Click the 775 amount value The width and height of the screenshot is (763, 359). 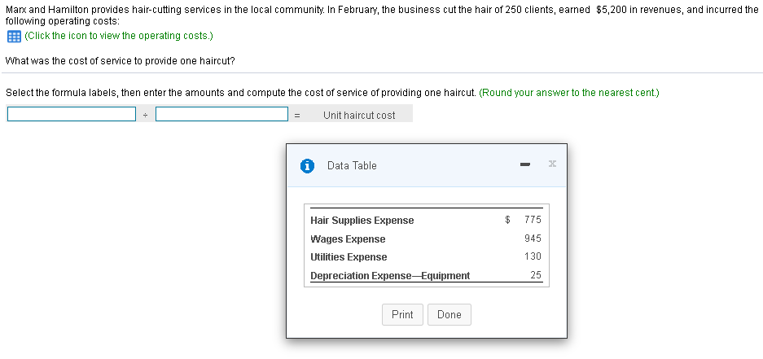pos(533,220)
